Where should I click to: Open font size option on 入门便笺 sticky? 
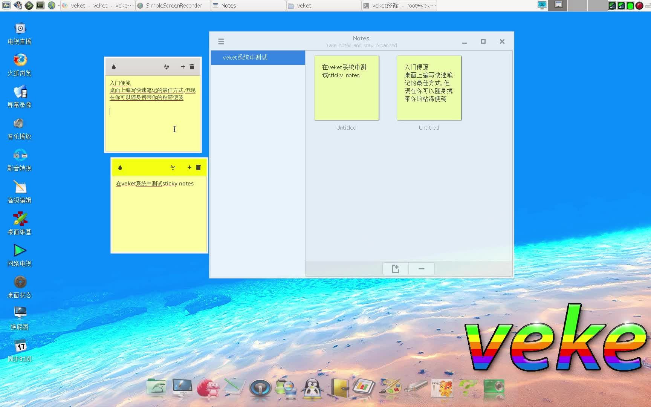(x=167, y=67)
